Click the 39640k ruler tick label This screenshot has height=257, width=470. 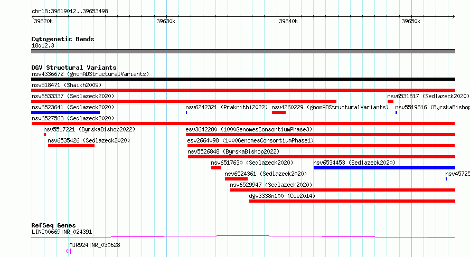pyautogui.click(x=288, y=21)
